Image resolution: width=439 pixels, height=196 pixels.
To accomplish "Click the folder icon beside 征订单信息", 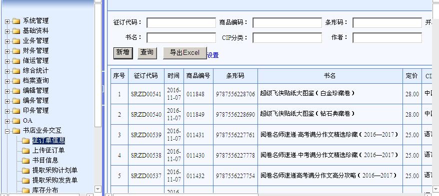I will pyautogui.click(x=26, y=141).
